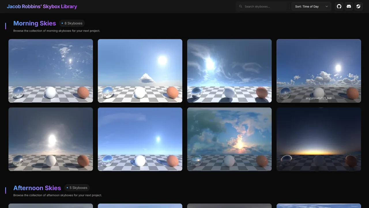Open the Steam page icon
369x208 pixels.
358,6
